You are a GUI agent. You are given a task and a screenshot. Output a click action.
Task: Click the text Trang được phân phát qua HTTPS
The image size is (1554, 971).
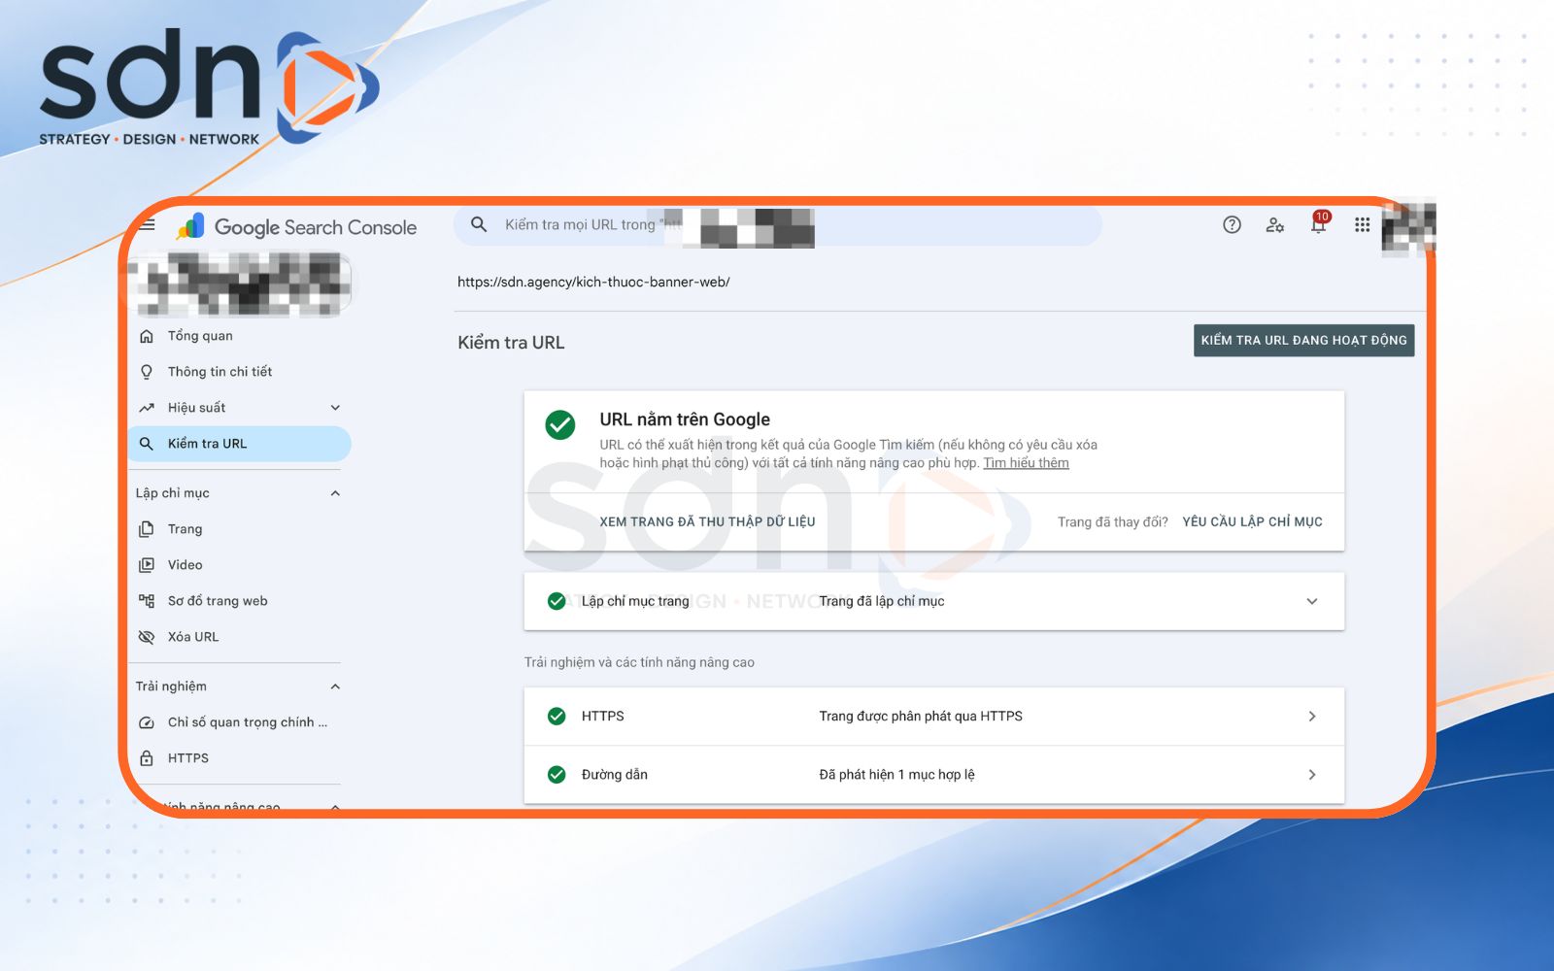tap(921, 717)
